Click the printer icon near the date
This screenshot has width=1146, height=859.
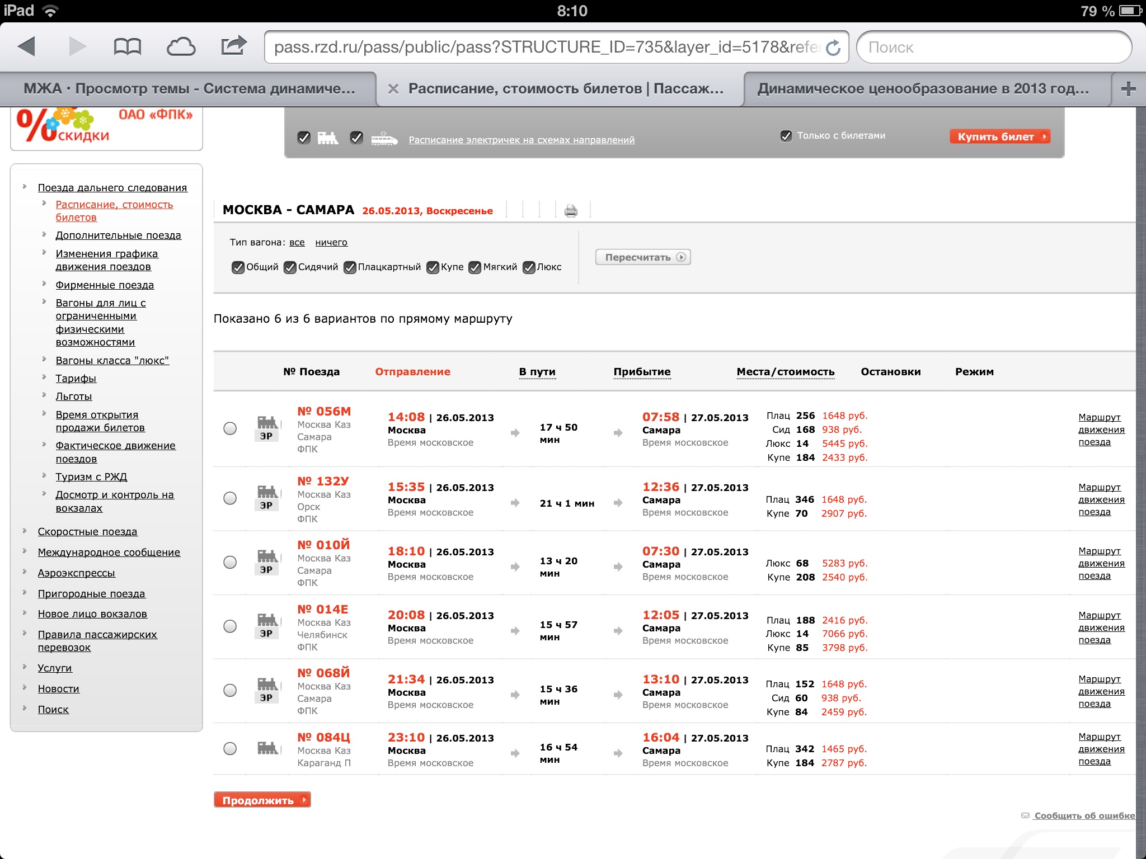pos(571,211)
